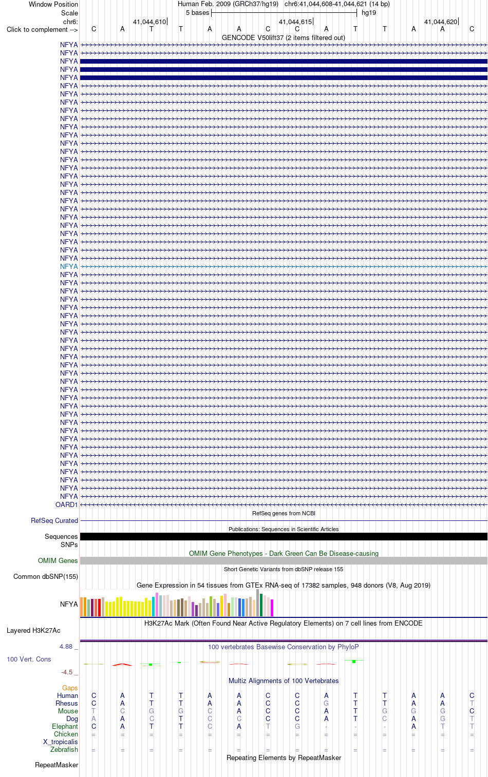Screen dimensions: 488x777
Task: Click the Zebrafish row label
Action: (x=64, y=749)
